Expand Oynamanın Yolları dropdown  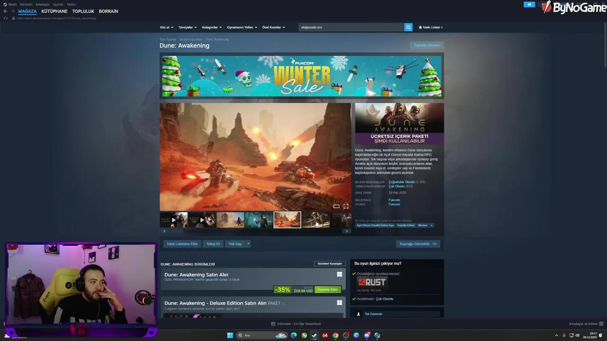[x=242, y=27]
